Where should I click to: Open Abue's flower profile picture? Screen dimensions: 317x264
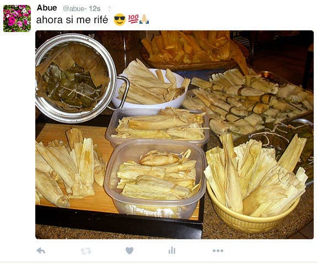17,18
